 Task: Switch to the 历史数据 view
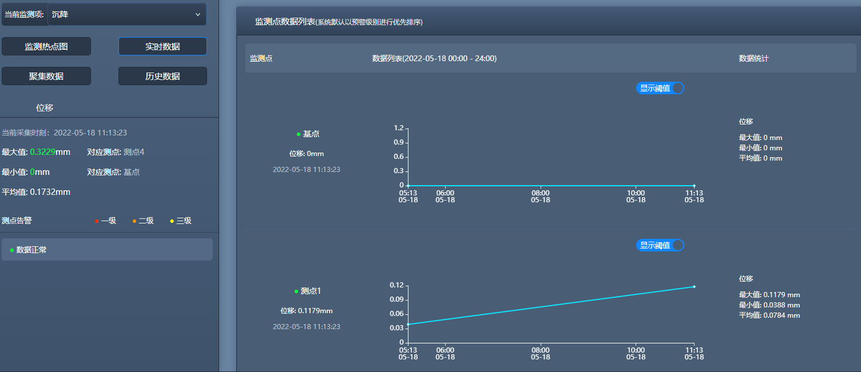pyautogui.click(x=162, y=75)
